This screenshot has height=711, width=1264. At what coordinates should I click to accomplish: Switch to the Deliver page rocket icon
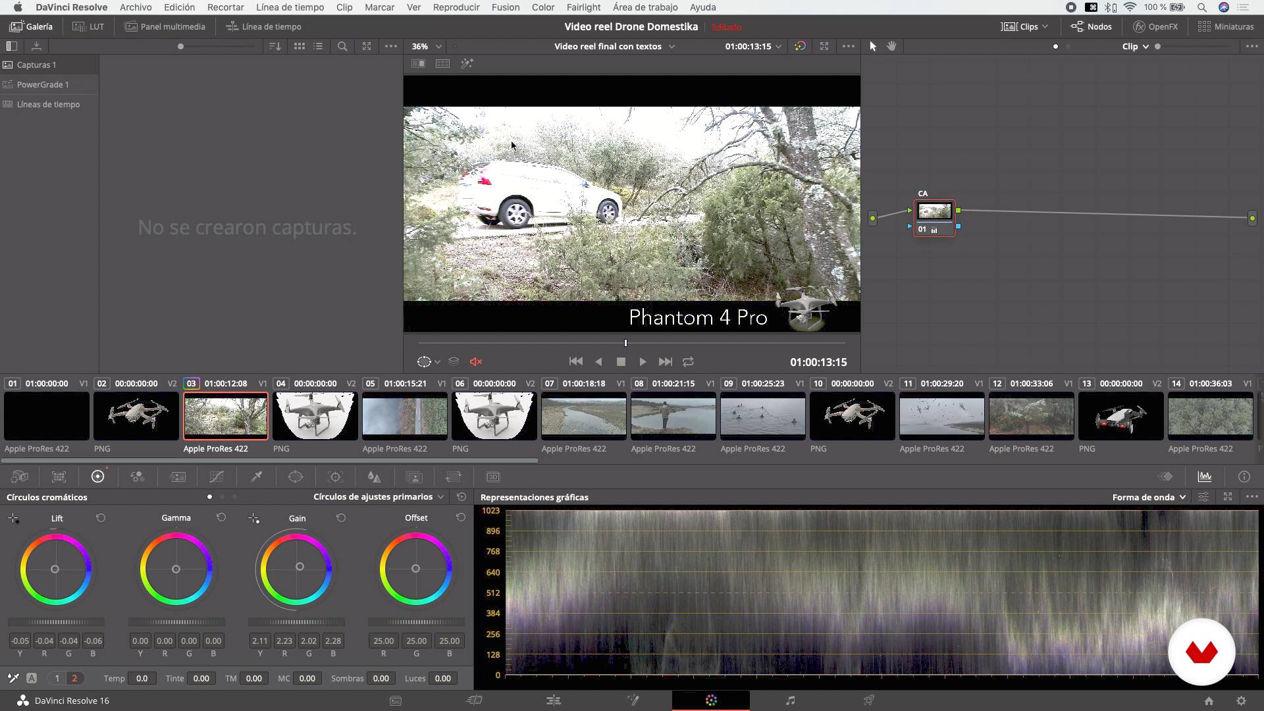tap(869, 700)
